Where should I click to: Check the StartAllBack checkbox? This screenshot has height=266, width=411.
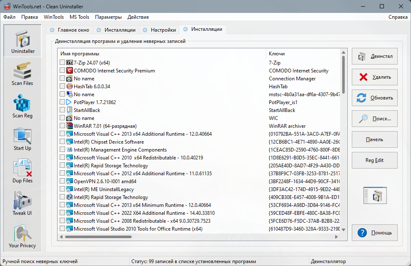pyautogui.click(x=62, y=110)
